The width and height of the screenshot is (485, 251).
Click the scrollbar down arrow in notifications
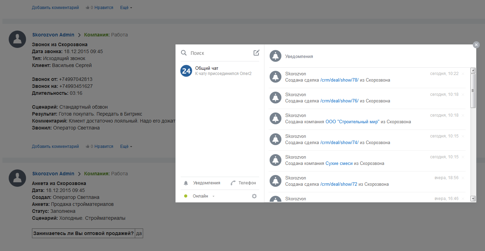coord(473,199)
